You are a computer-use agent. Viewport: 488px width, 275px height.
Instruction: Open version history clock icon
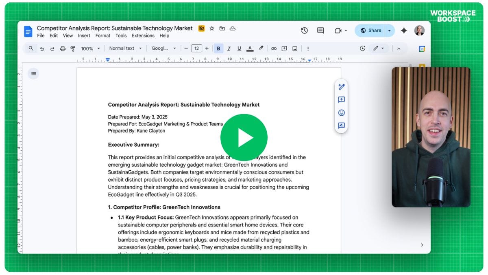(304, 31)
